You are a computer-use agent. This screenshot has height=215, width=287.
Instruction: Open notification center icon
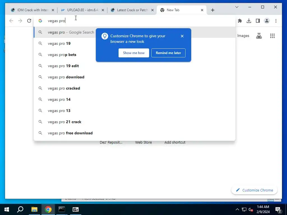pos(278,210)
